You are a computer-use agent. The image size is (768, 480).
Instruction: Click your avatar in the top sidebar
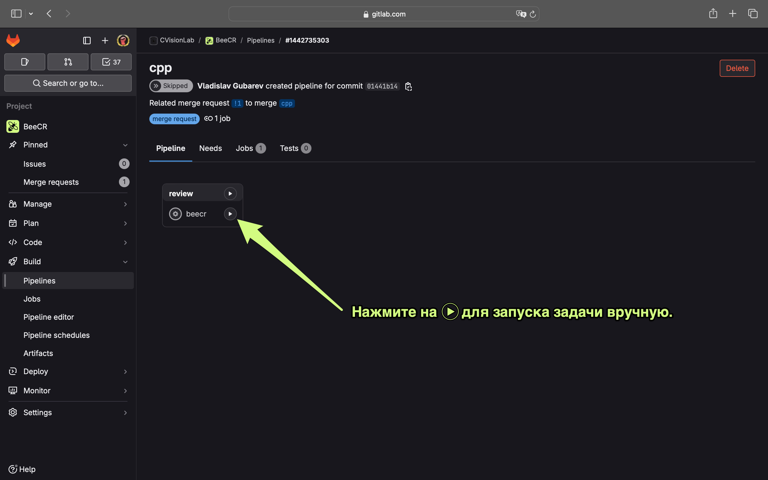123,40
